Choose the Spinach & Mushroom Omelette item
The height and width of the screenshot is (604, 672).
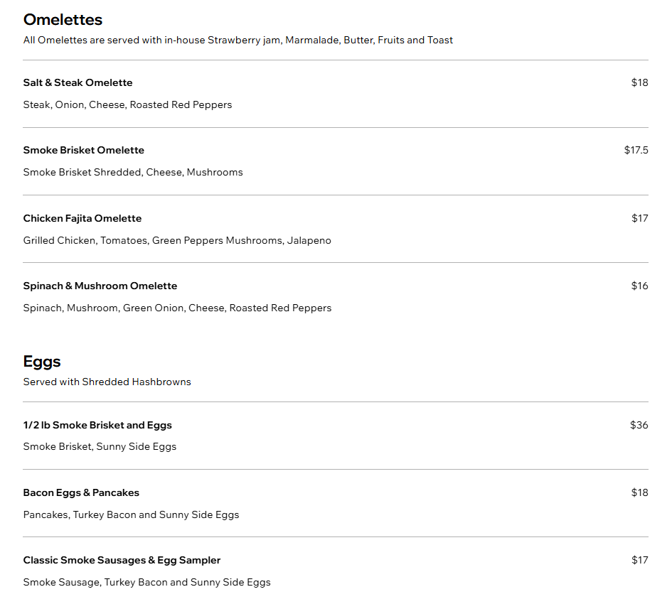click(100, 286)
